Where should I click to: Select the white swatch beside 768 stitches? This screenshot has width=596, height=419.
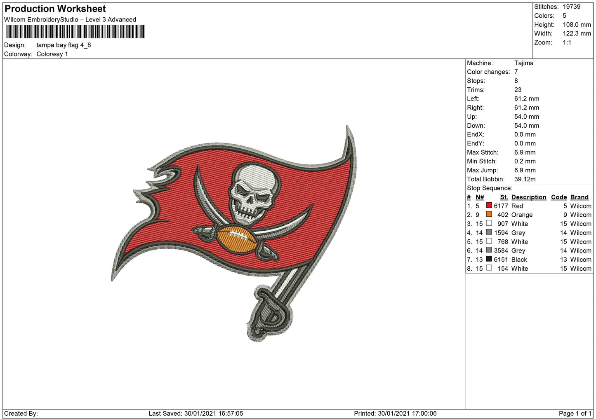coord(489,241)
